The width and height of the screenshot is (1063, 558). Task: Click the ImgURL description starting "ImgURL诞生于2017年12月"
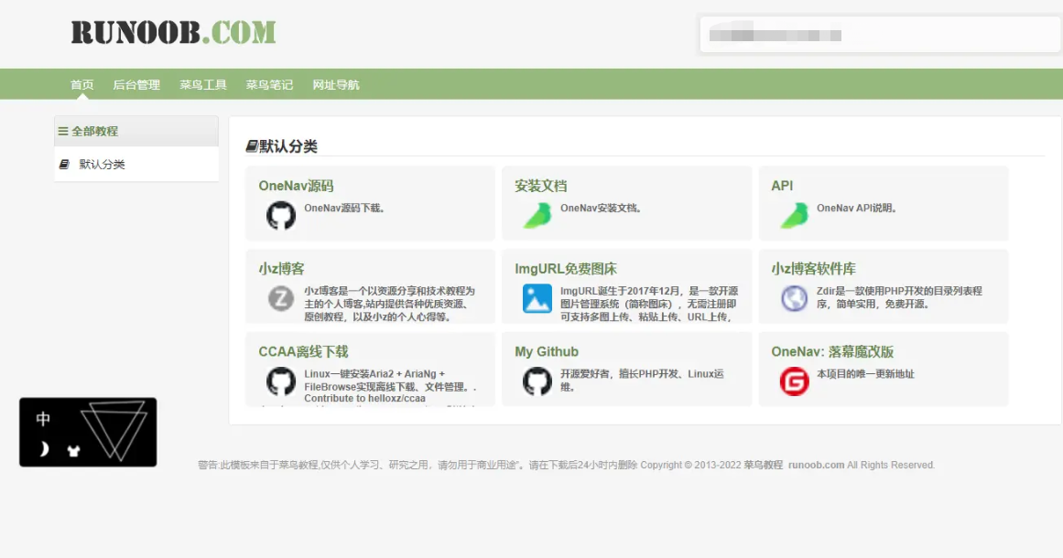pos(649,304)
